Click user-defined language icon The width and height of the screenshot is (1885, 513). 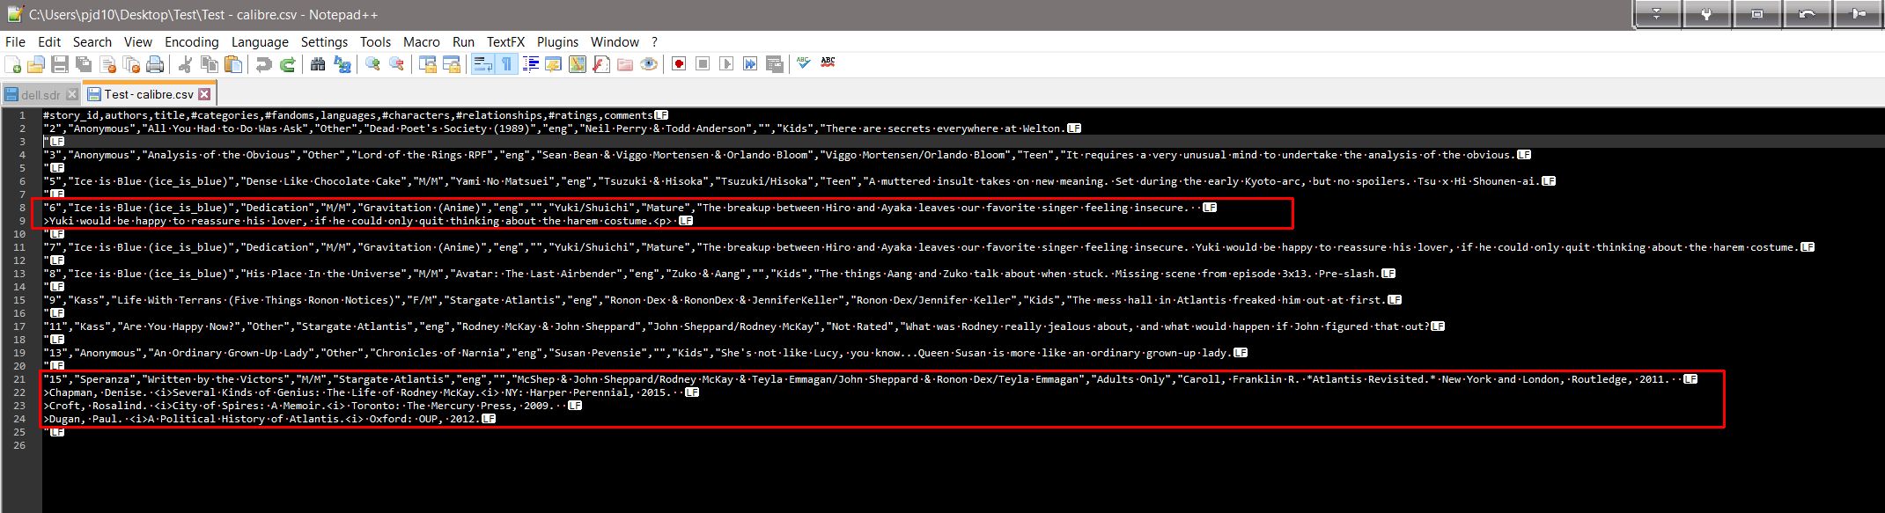coord(554,64)
